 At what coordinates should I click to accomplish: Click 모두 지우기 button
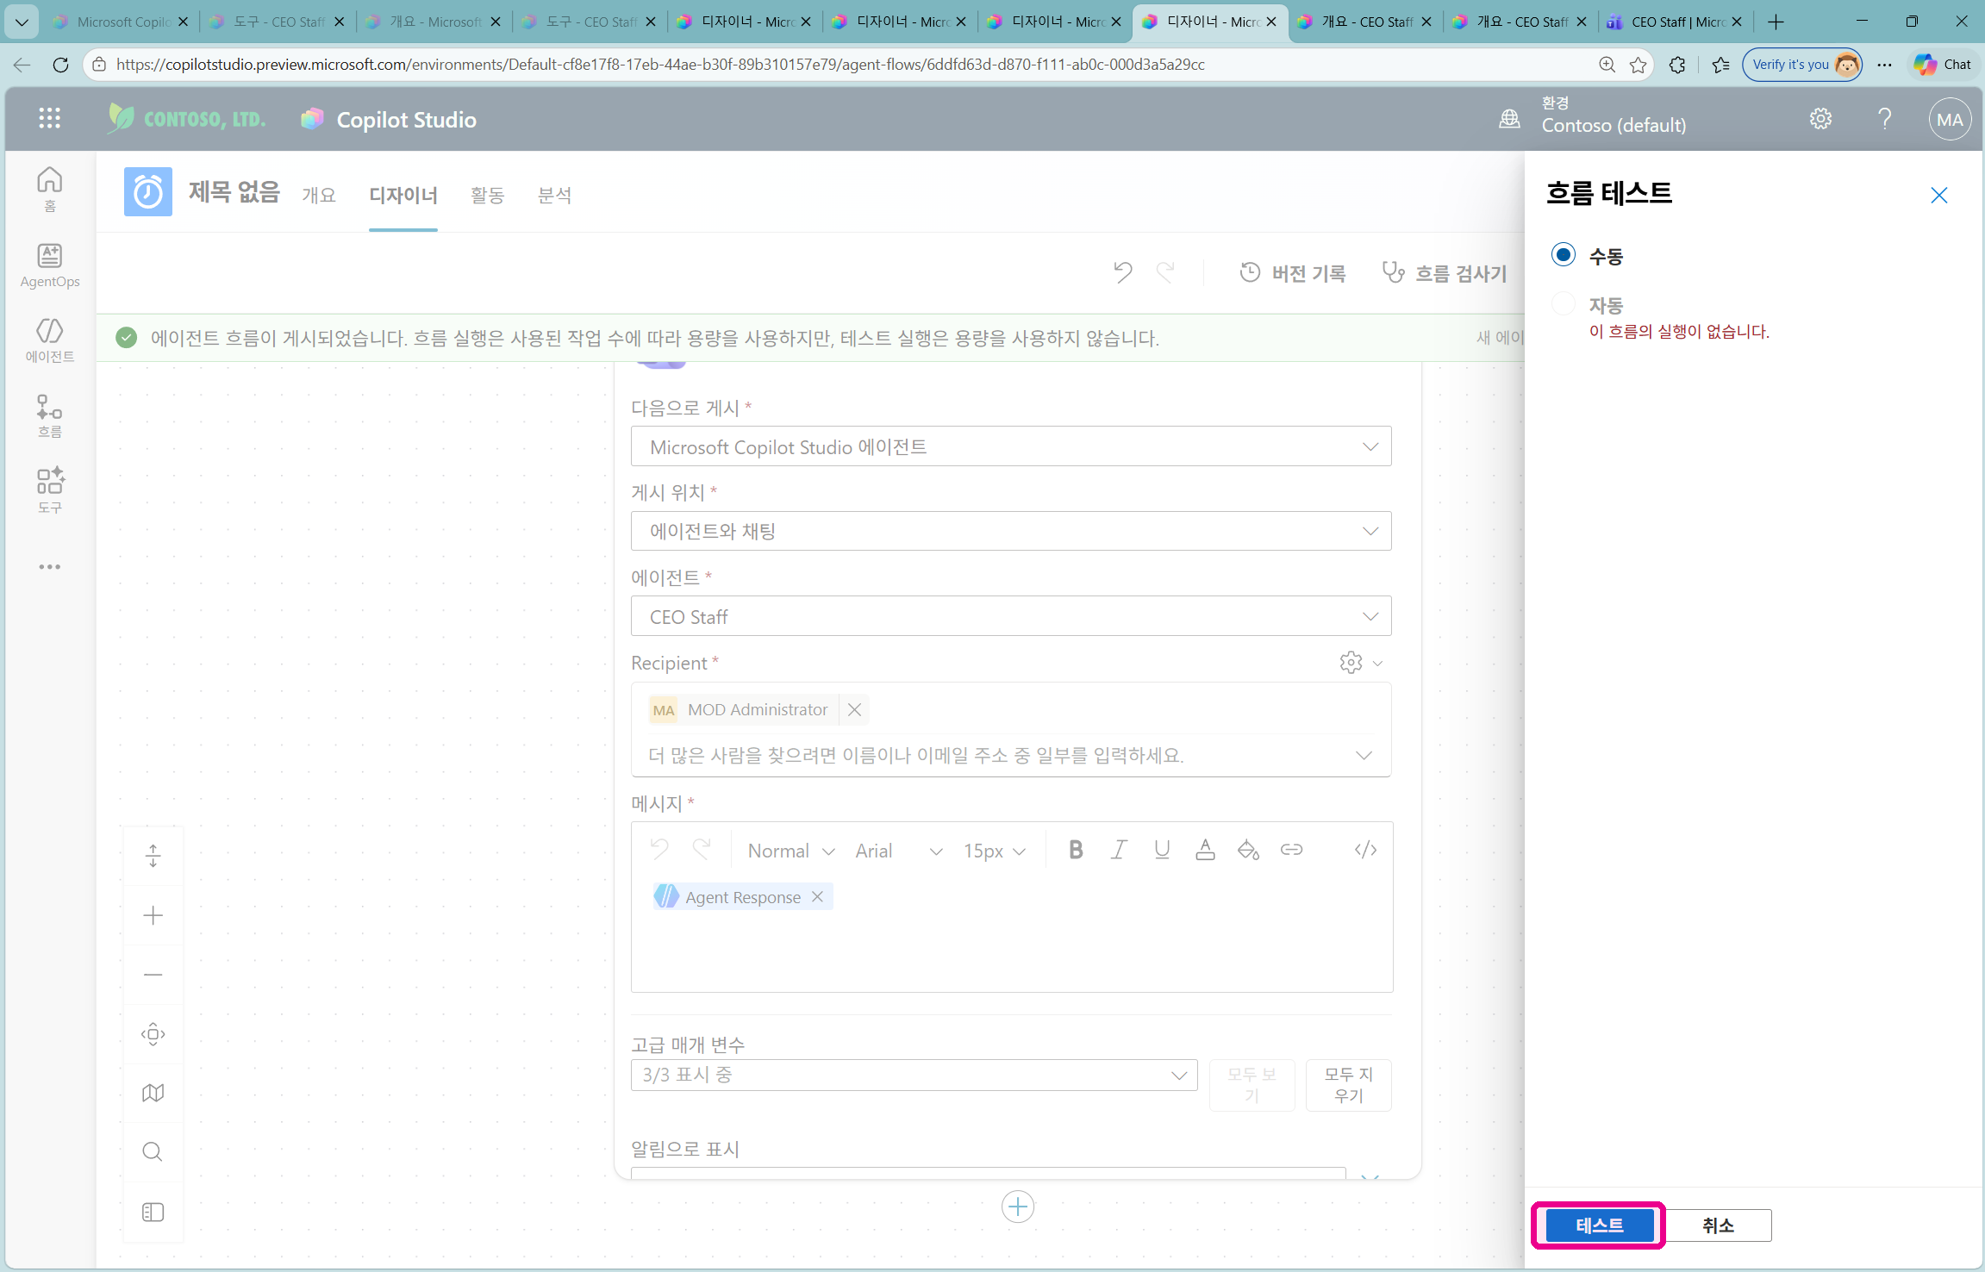point(1348,1085)
